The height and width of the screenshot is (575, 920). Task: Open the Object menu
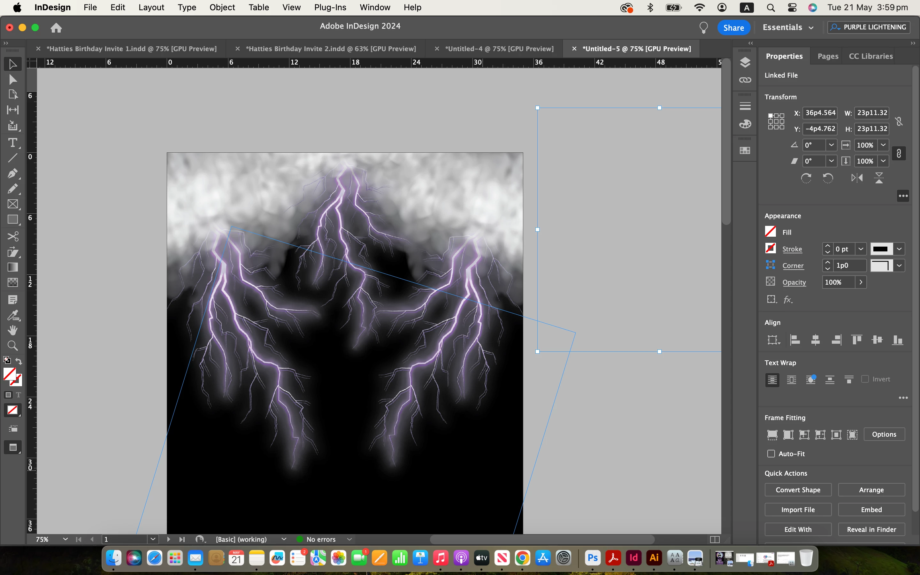(x=222, y=7)
